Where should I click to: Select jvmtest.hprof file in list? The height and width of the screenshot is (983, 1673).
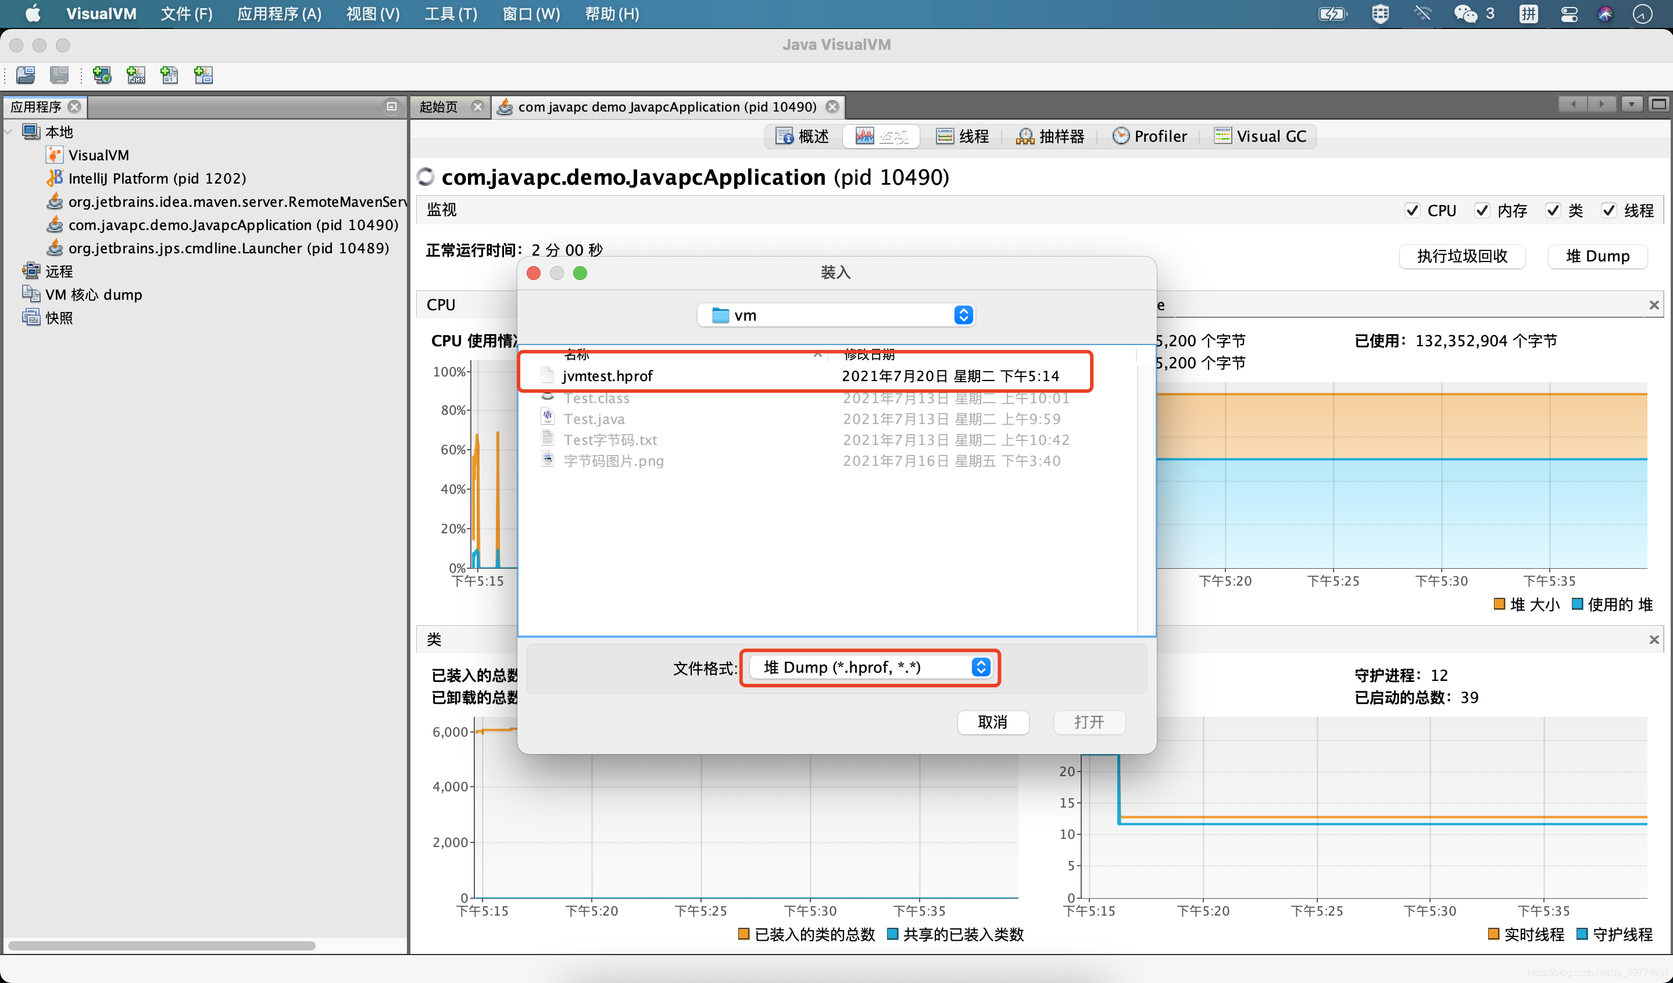[607, 376]
